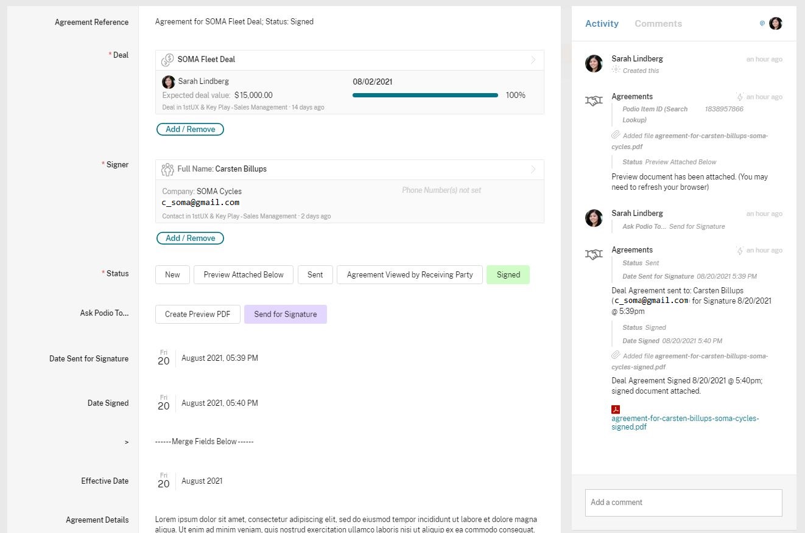The height and width of the screenshot is (533, 805).
Task: Open agreement-for-carsten-billups-soma-cycles-signed.pdf link
Action: tap(685, 422)
